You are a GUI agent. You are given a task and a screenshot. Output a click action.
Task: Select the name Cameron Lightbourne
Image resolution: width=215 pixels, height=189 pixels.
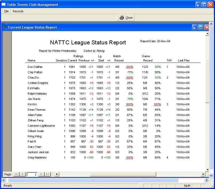click(41, 126)
